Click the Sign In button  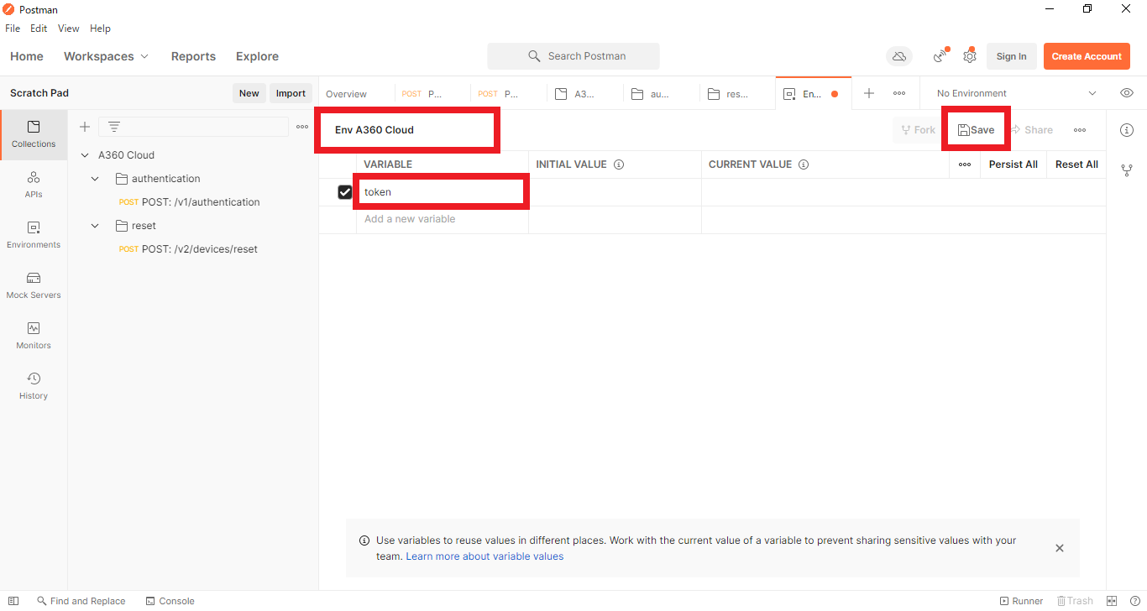[1011, 56]
